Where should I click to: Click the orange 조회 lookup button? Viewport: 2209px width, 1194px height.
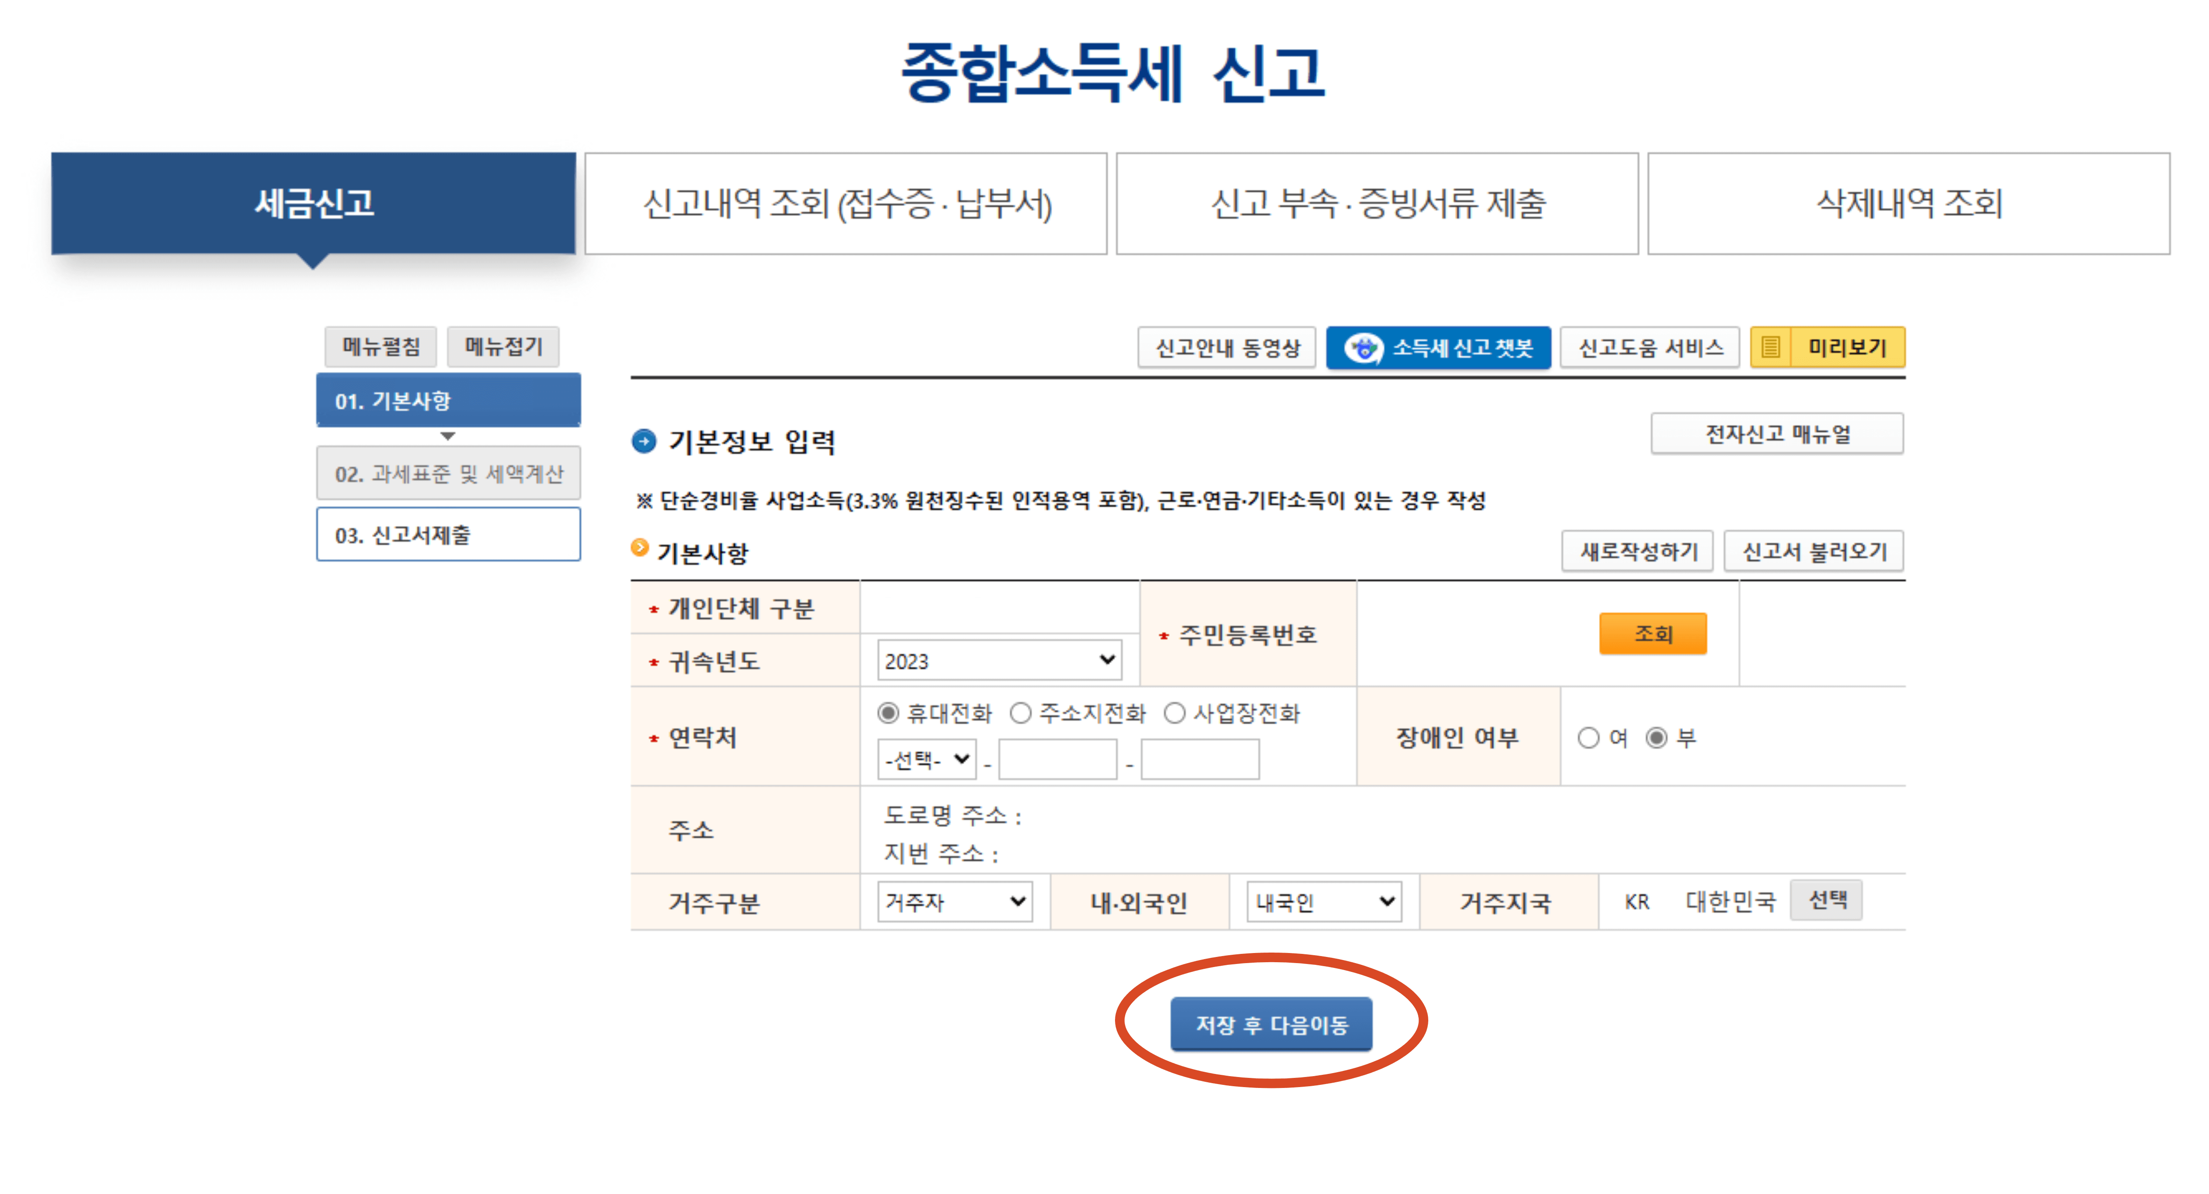pos(1653,634)
